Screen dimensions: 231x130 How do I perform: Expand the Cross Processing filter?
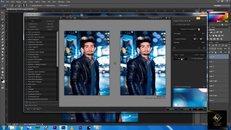(26, 59)
